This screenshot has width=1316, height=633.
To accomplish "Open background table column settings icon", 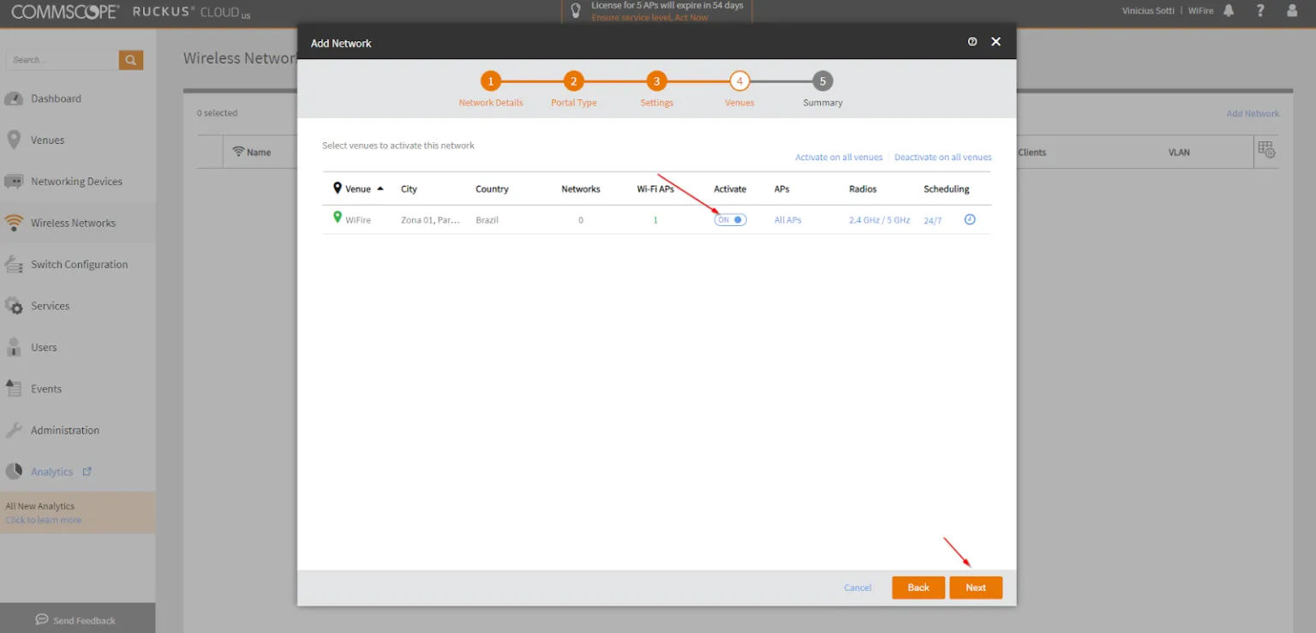I will coord(1266,150).
